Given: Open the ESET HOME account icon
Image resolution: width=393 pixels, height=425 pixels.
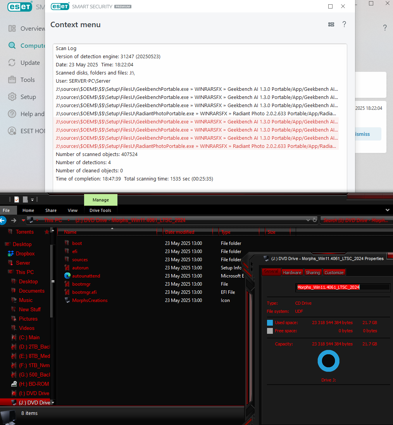Looking at the screenshot, I should coord(12,131).
